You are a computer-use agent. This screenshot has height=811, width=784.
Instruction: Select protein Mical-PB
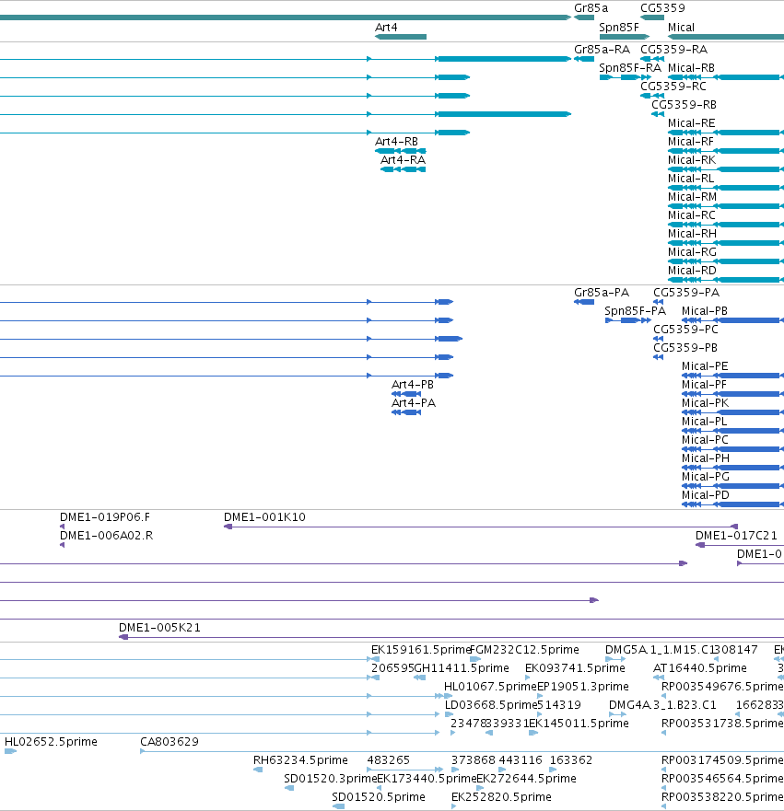pyautogui.click(x=732, y=320)
